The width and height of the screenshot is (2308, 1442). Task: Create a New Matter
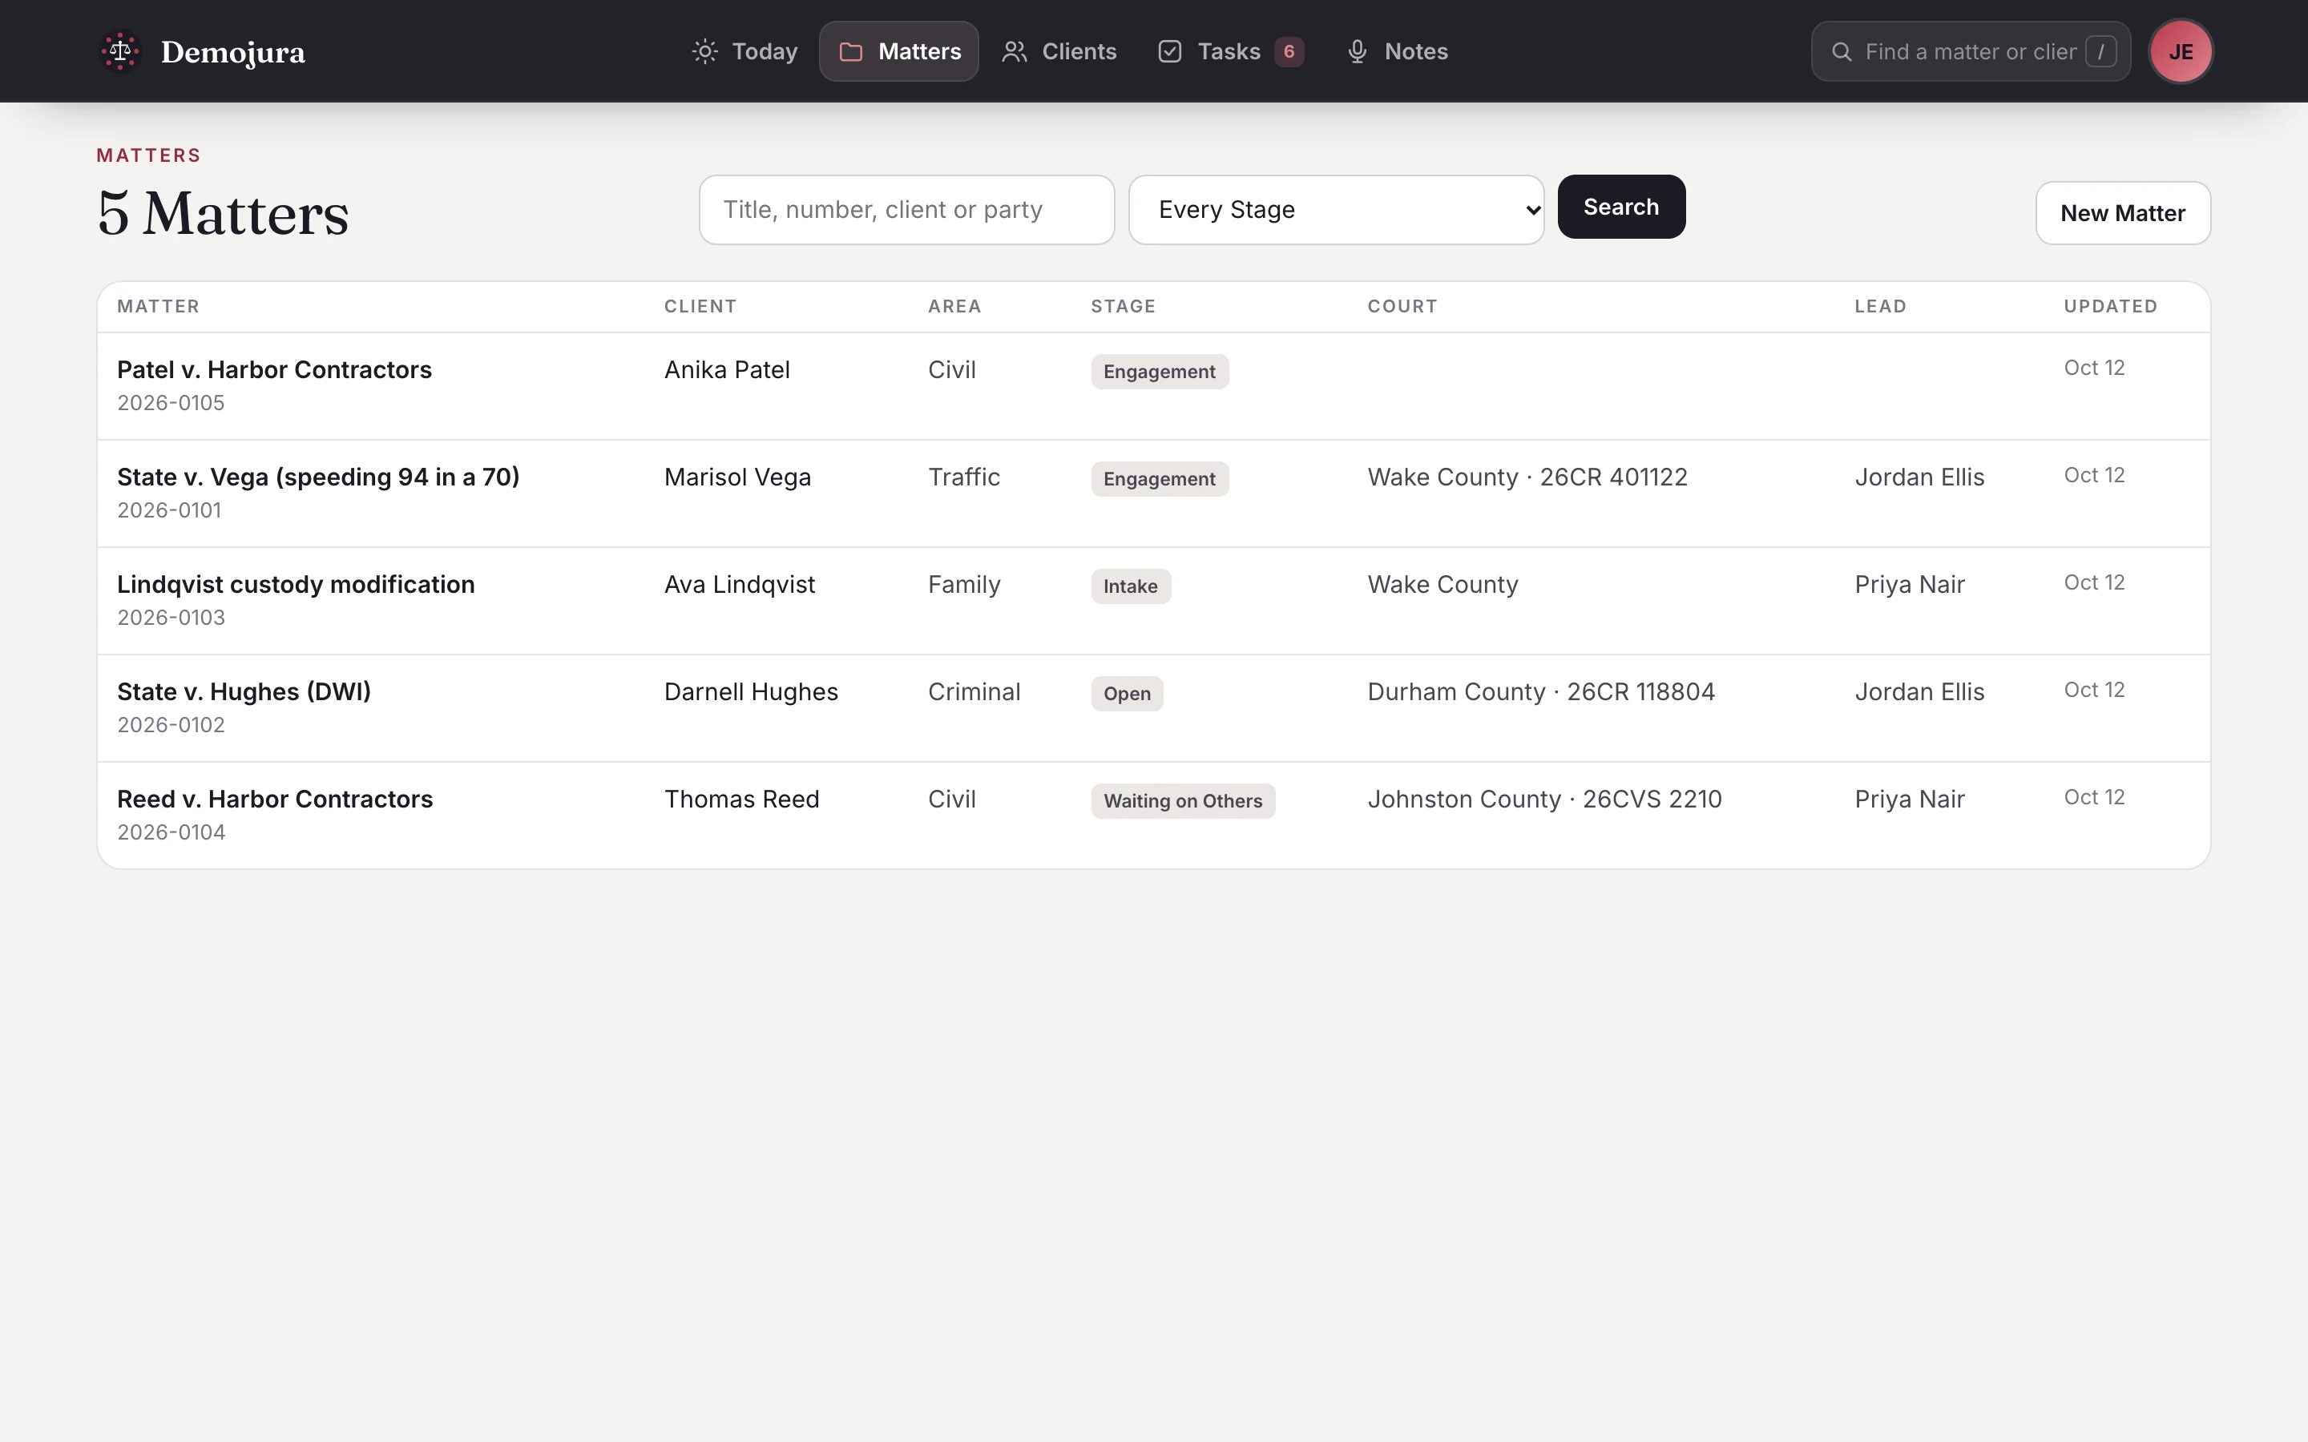pos(2123,214)
